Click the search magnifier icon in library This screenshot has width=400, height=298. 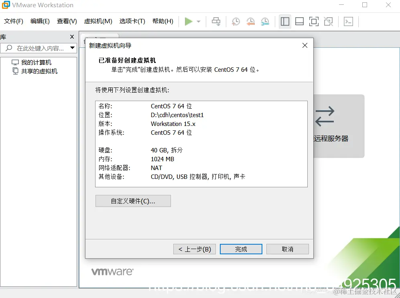9,48
